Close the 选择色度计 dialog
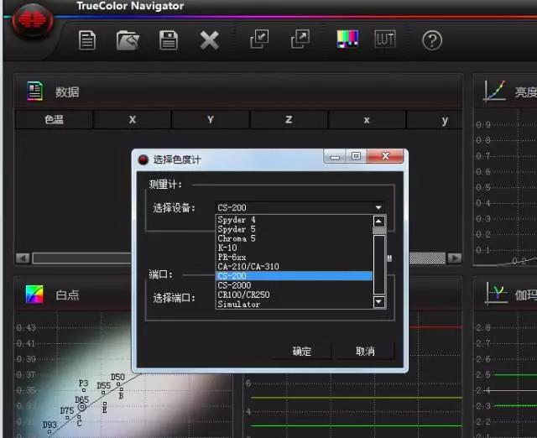Screen dimensions: 537x438 tap(385, 156)
